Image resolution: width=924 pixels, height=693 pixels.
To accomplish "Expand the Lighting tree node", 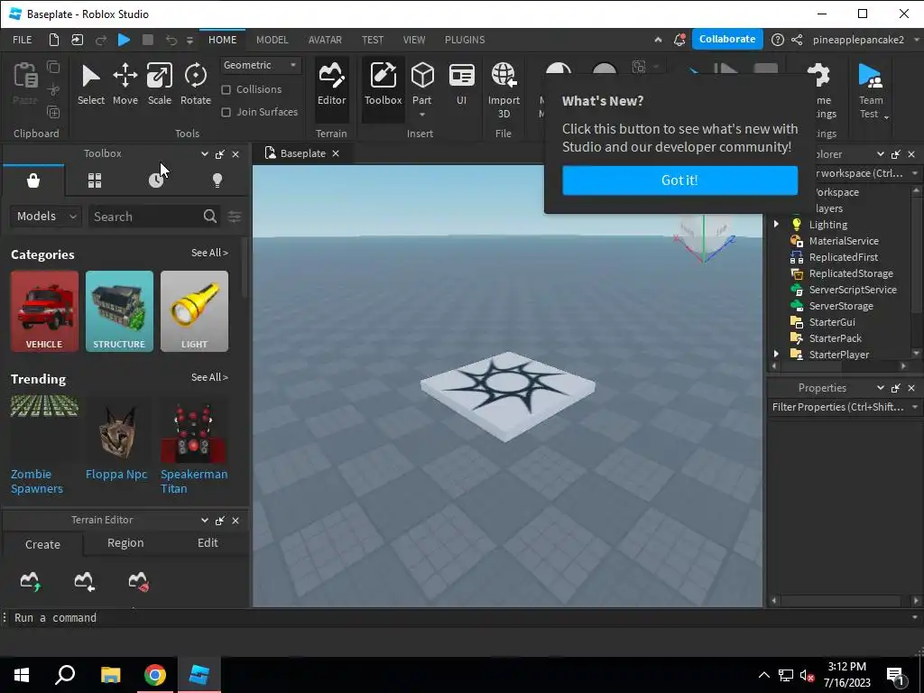I will [776, 225].
